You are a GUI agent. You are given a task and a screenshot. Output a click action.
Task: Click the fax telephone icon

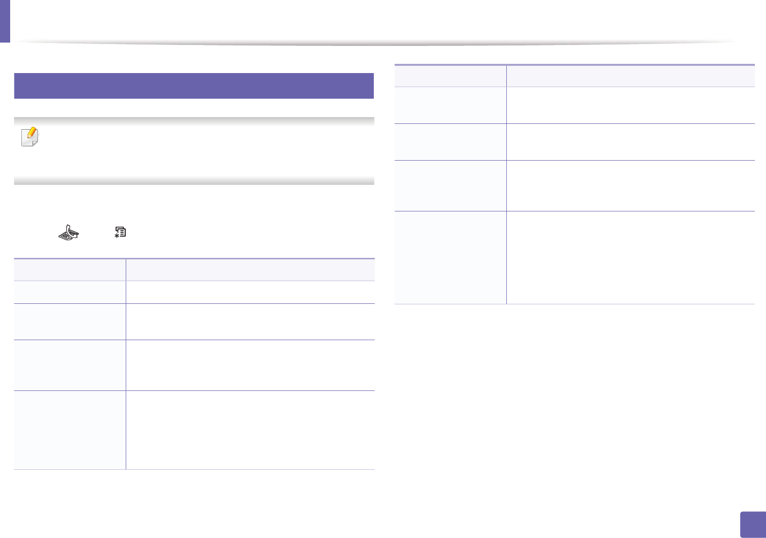68,233
